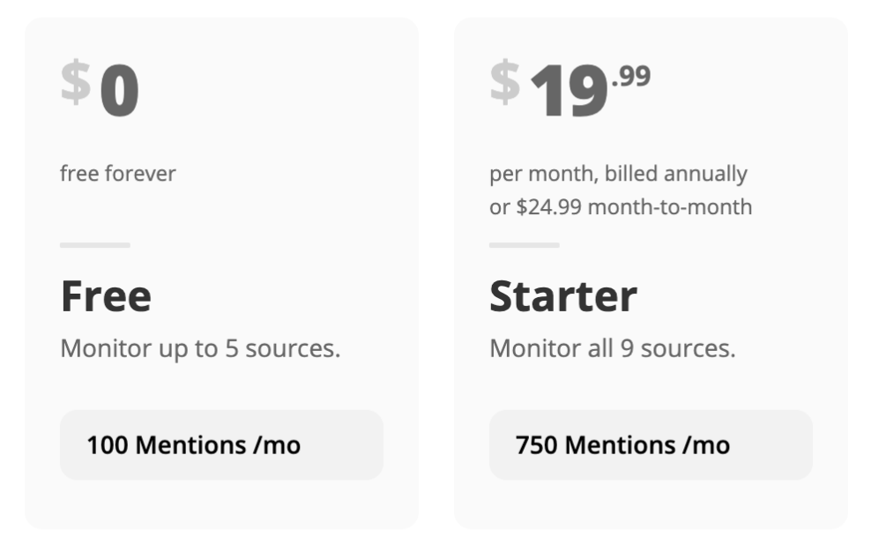
Task: Click the dollar sign beside 0
Action: 76,82
